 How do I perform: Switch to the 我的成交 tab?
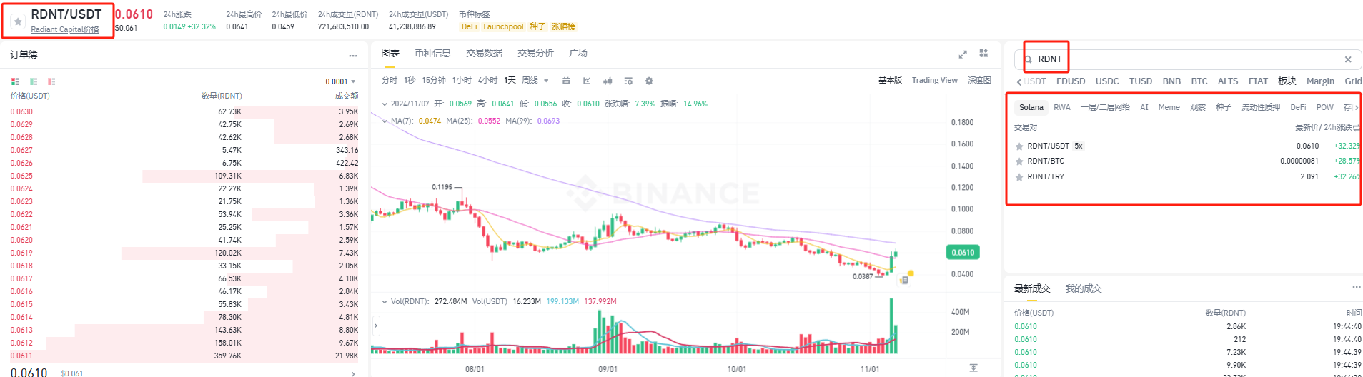pyautogui.click(x=1084, y=288)
